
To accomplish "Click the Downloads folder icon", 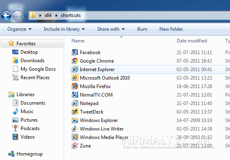I will click(15, 60).
